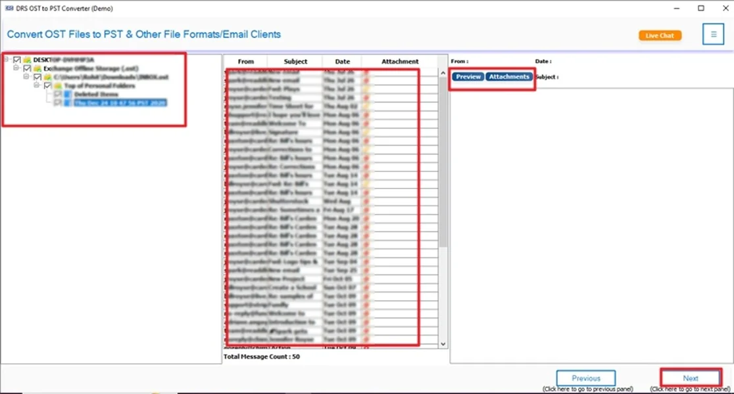Collapse the DESKTOP root tree node

5,59
